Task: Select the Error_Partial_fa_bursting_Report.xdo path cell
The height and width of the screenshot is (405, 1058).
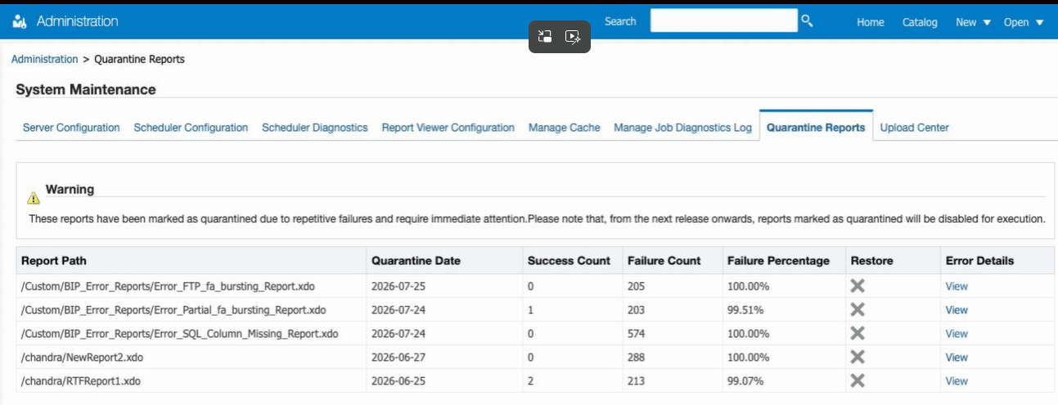Action: tap(191, 310)
